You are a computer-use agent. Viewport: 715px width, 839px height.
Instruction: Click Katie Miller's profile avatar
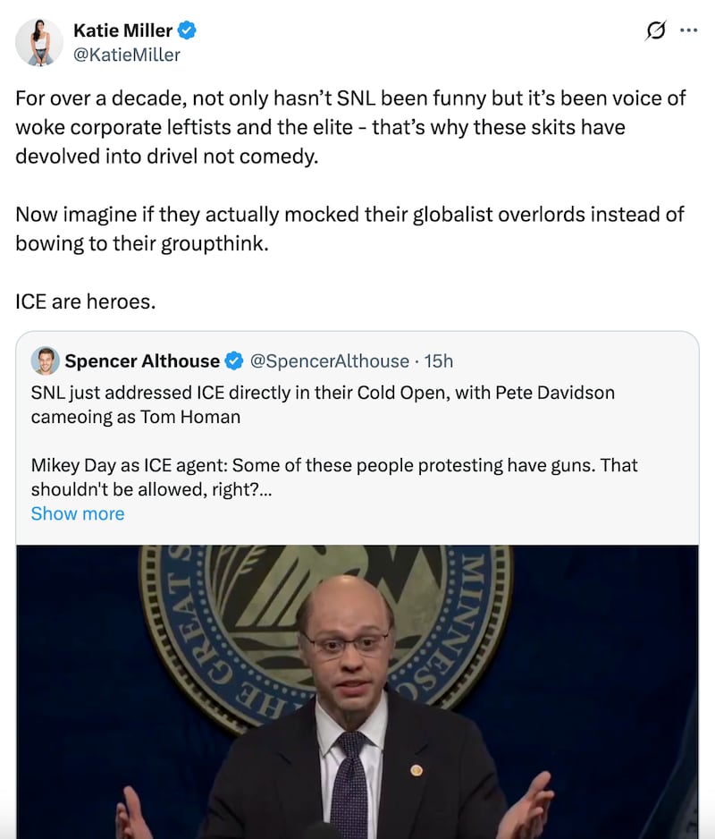(39, 42)
